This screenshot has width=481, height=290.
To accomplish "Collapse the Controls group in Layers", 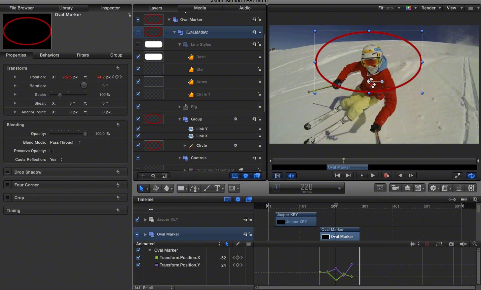I will [180, 158].
